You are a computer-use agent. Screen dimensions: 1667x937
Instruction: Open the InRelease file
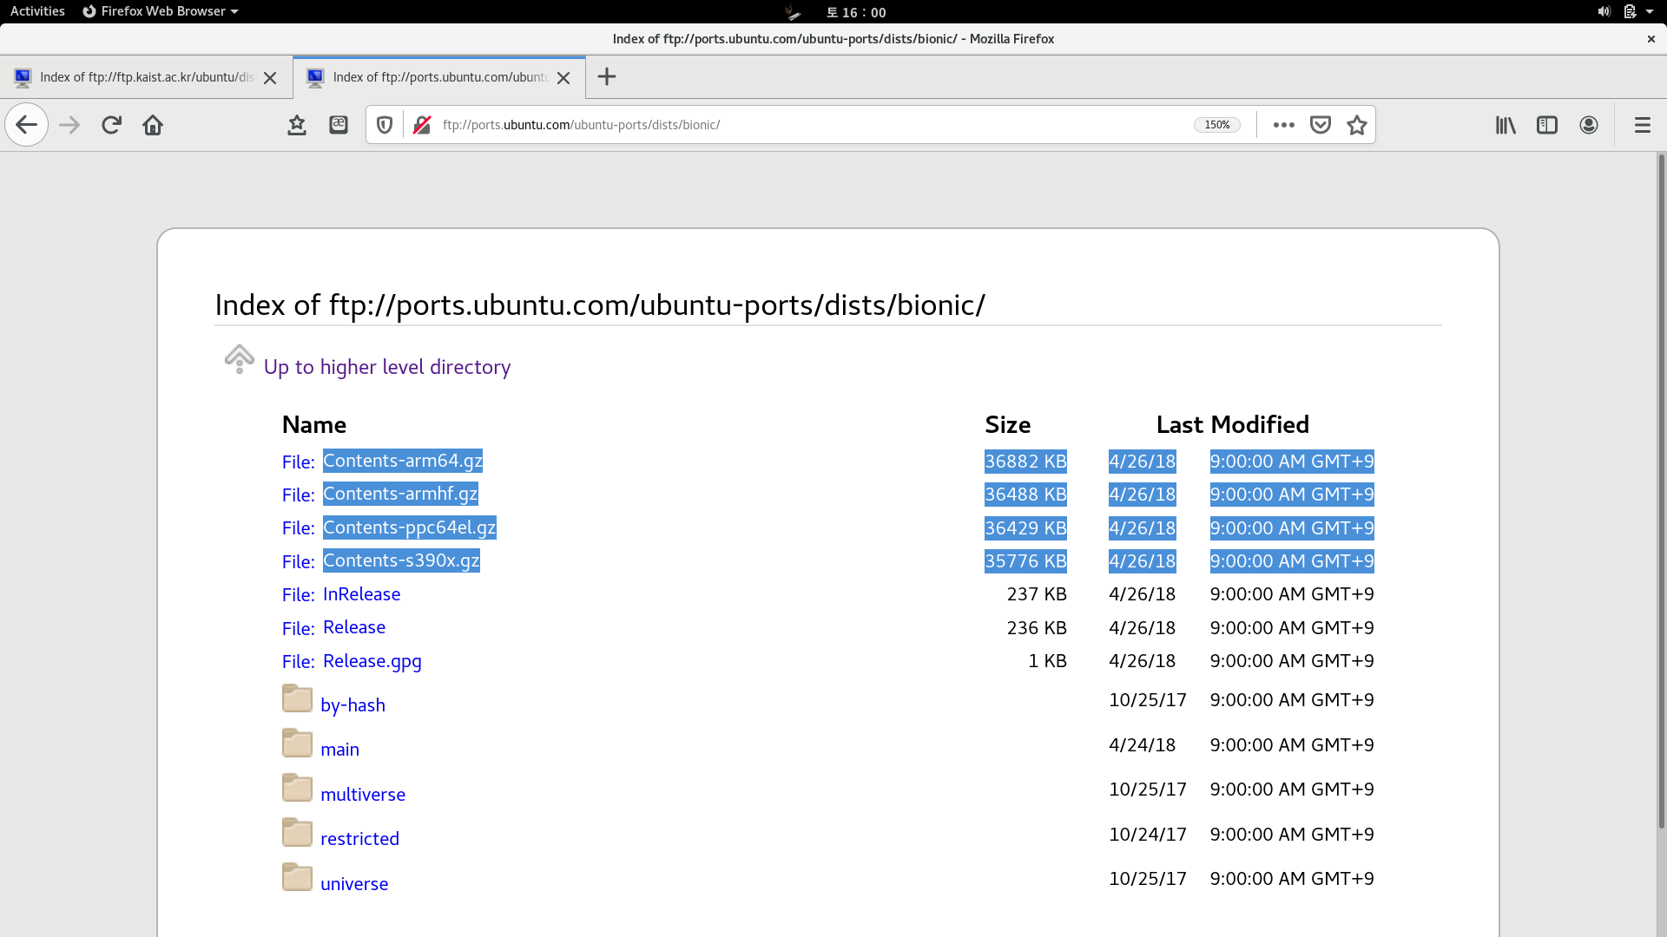tap(361, 594)
